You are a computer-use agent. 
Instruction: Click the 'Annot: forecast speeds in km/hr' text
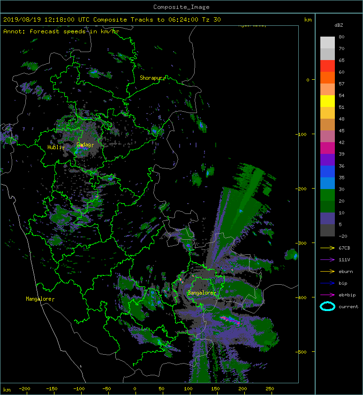[61, 31]
